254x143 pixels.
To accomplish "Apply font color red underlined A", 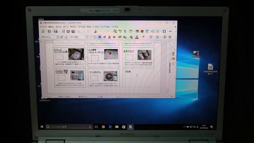I will point(137,37).
